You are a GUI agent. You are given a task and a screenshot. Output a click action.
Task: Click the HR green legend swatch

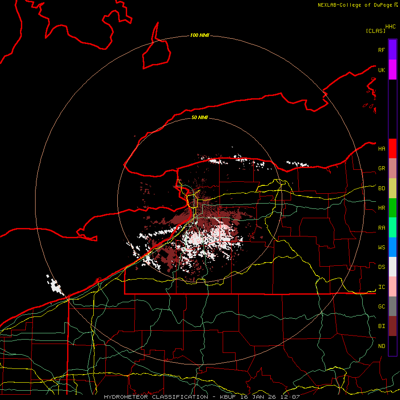tap(392, 208)
